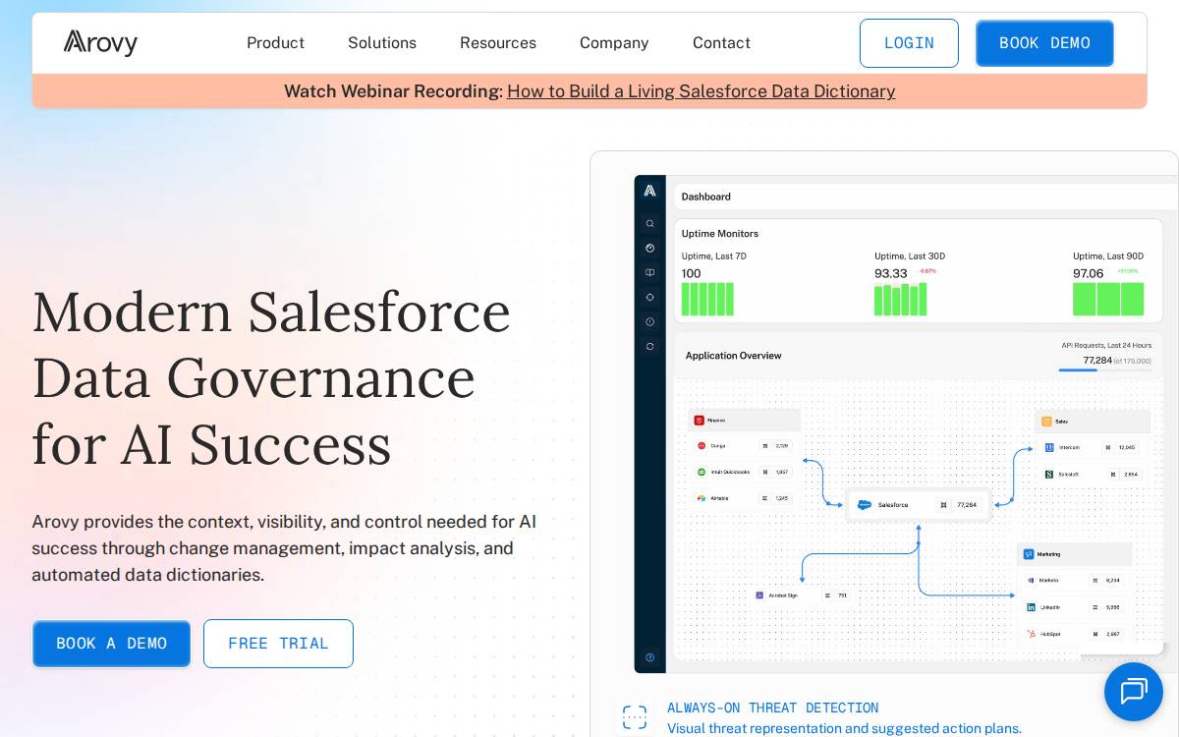1179x737 pixels.
Task: Click the LinkedIn icon
Action: 1031,607
